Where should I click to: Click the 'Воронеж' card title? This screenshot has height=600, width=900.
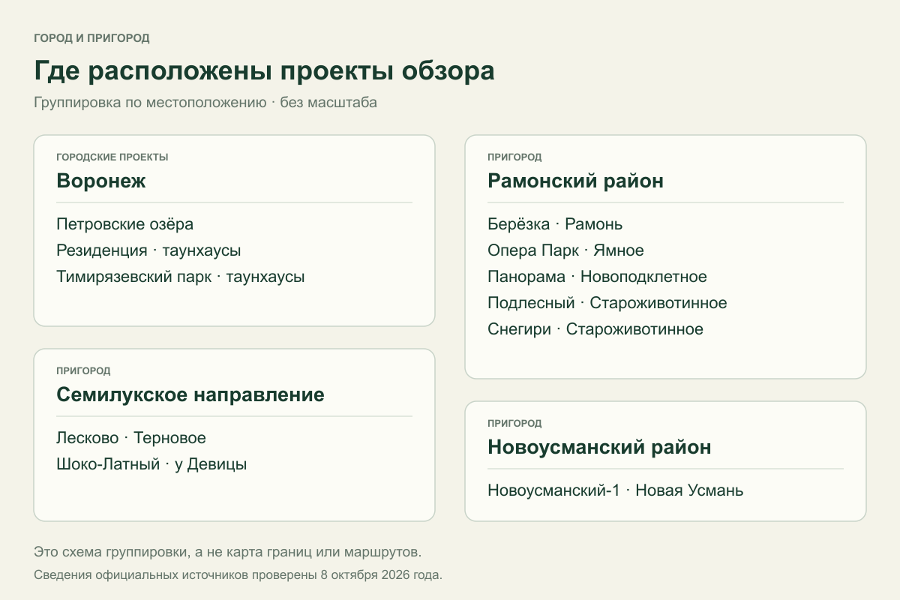coord(100,181)
